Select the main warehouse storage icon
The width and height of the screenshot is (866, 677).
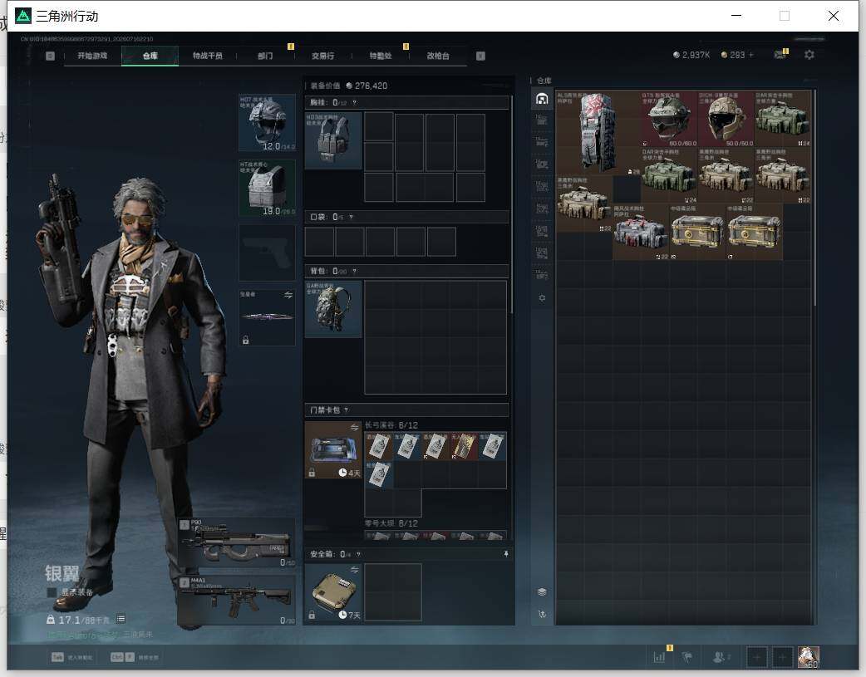[542, 99]
